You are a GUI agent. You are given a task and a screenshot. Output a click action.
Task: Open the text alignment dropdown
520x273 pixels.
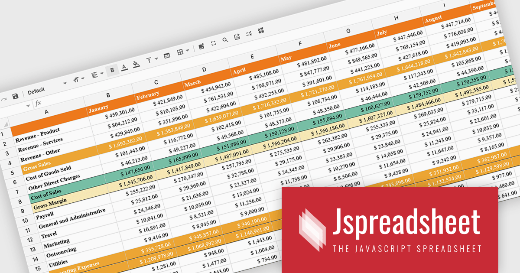97,74
